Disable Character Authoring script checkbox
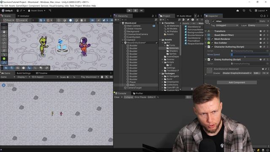The image size is (270, 152). pyautogui.click(x=212, y=47)
